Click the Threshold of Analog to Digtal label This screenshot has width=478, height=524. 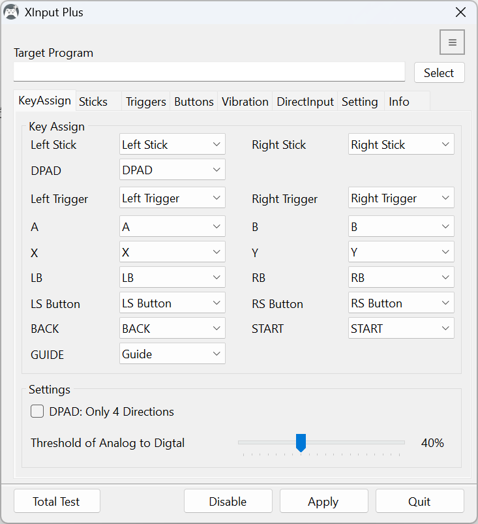(108, 443)
